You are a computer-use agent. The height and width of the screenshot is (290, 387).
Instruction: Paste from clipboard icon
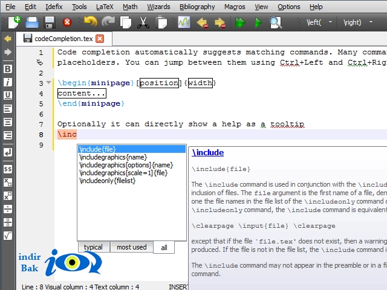coord(161,22)
